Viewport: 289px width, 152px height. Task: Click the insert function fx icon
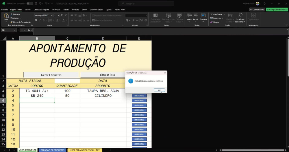pos(29,30)
